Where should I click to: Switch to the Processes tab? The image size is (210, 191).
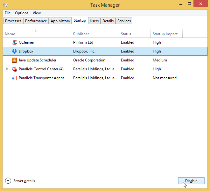point(13,21)
